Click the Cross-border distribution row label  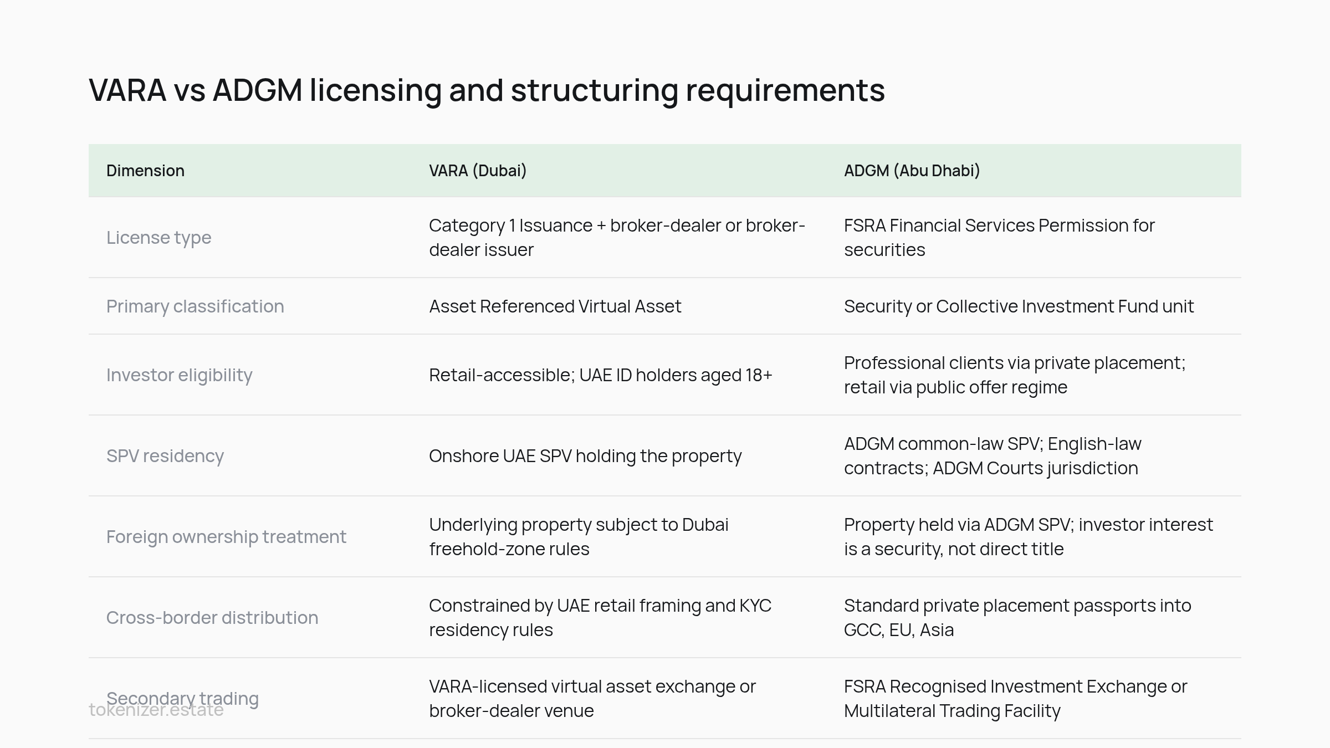point(212,618)
